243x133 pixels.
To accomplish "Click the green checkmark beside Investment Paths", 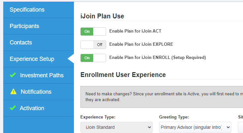I will [x=13, y=75].
